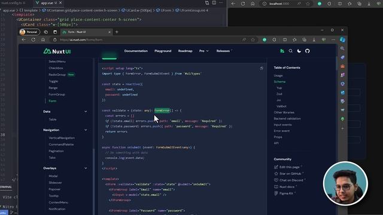Jump to Schema in Table of Contents
383x215 pixels.
pyautogui.click(x=279, y=82)
